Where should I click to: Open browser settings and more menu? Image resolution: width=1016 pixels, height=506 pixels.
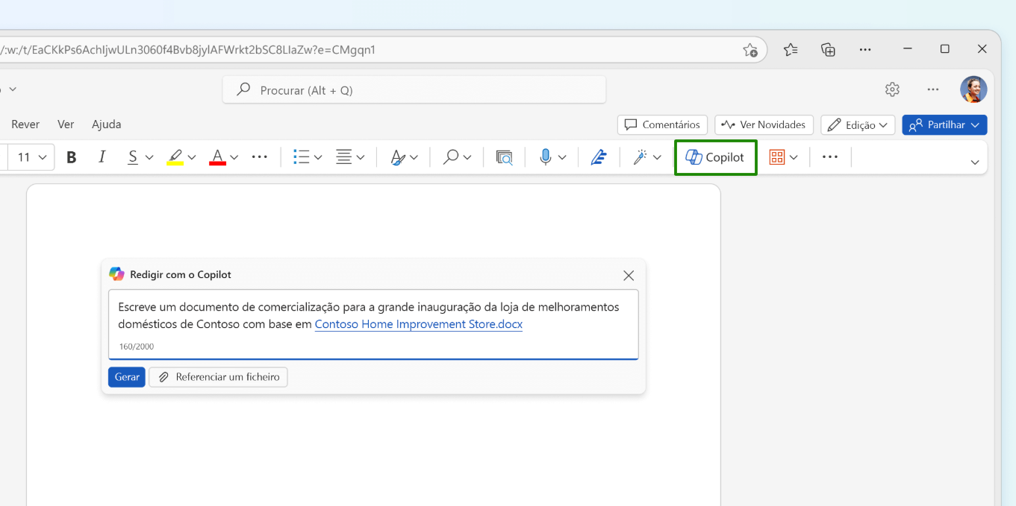(865, 49)
